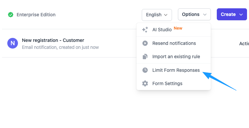
Task: Click the purple N avatar of the rule
Action: (13, 43)
